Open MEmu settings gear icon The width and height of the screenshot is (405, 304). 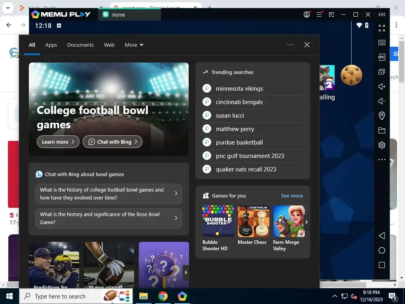[x=382, y=145]
